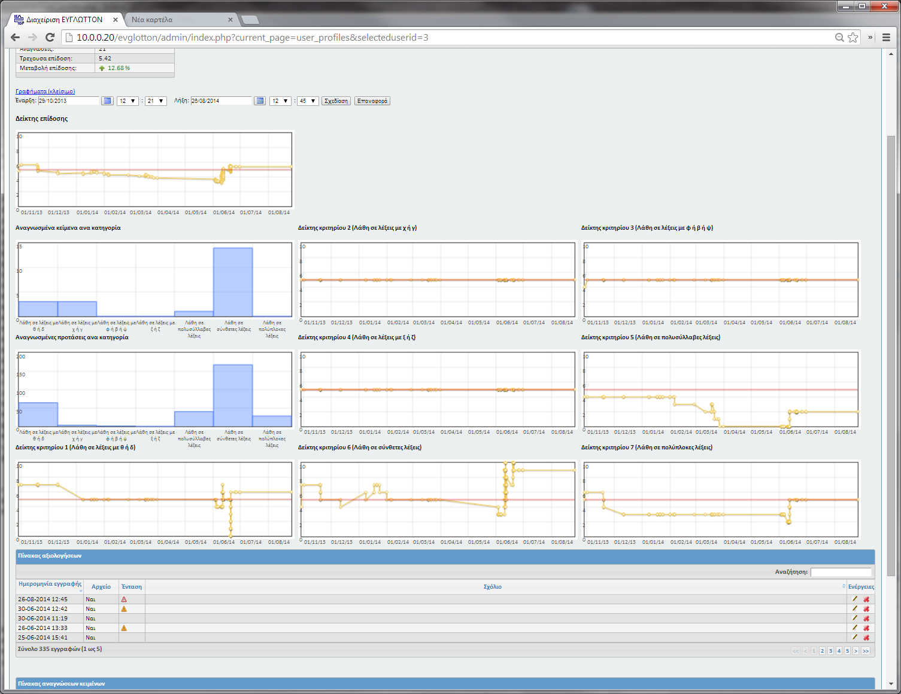The image size is (901, 694).
Task: Delete the 26-06-2014 13:33 evaluation row
Action: tap(866, 628)
